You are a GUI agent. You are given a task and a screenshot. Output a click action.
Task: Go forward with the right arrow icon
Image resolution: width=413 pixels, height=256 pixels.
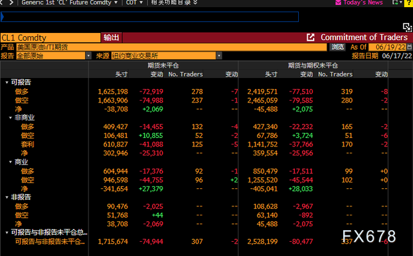tap(11, 3)
